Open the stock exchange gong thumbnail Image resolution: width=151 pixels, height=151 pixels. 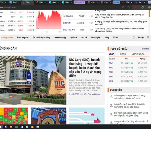(49, 116)
